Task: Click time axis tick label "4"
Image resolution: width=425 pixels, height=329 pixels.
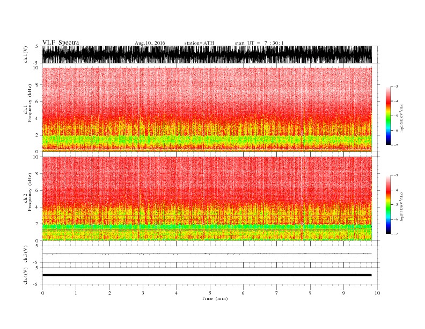Action: pos(176,293)
